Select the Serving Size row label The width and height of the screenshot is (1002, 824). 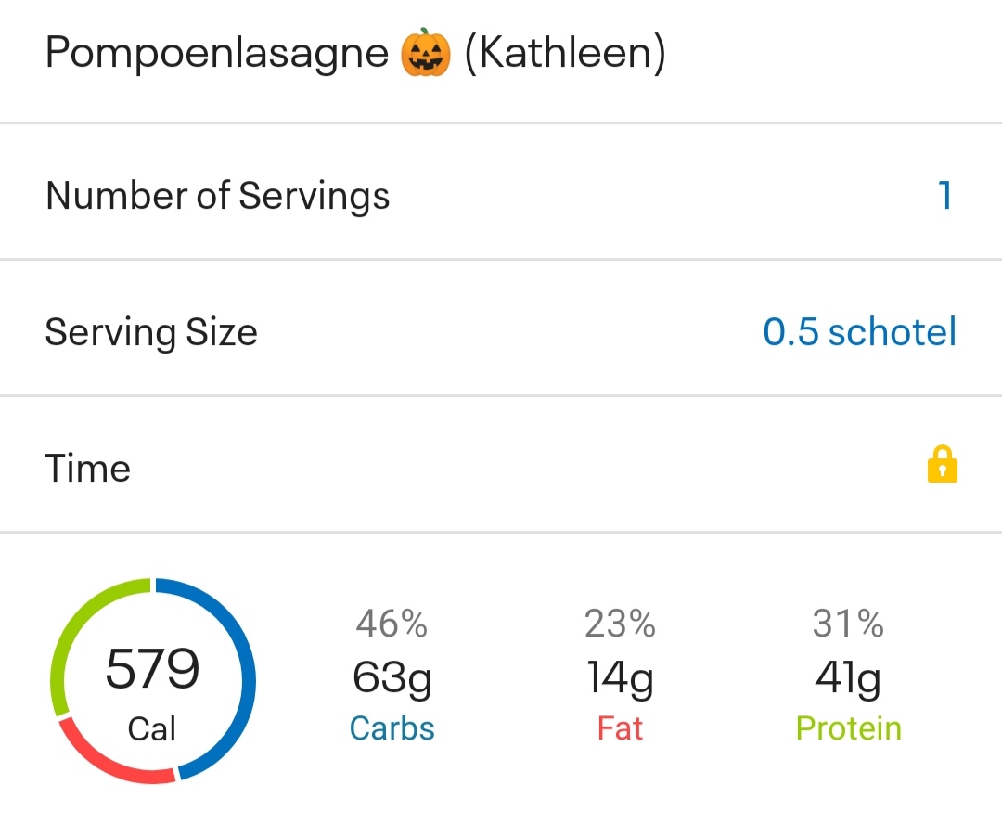(x=151, y=332)
